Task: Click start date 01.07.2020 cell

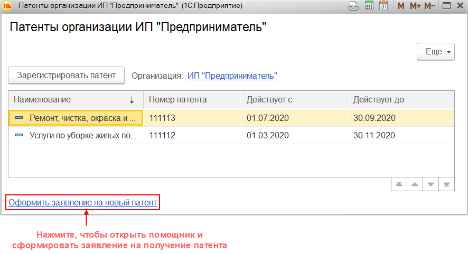Action: click(x=294, y=118)
